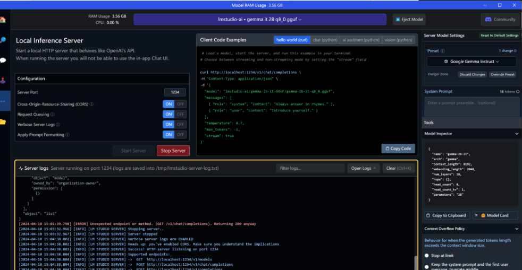
Task: Collapse the Model Inspector section
Action: click(x=516, y=134)
